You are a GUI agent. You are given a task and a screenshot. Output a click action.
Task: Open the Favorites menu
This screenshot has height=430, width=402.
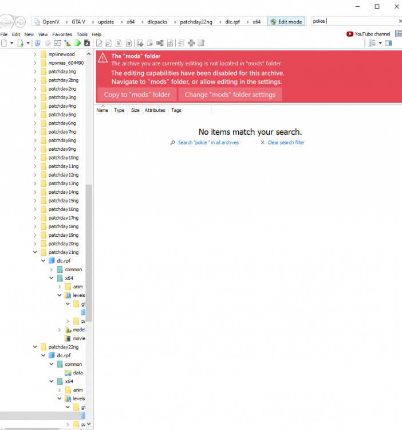pos(62,34)
